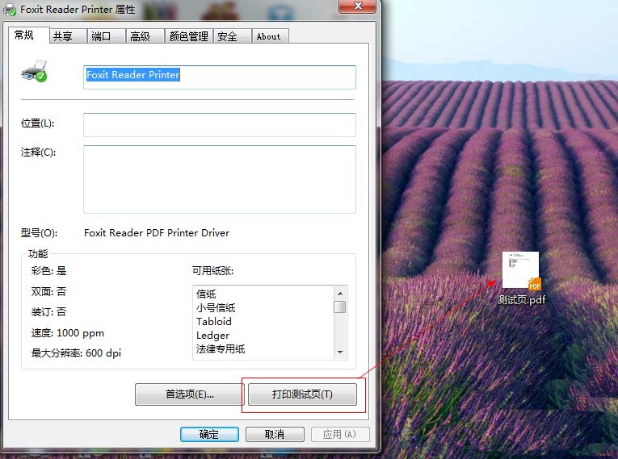Screen dimensions: 618x459
Task: Open 首选项(E)... preferences
Action: (x=190, y=394)
